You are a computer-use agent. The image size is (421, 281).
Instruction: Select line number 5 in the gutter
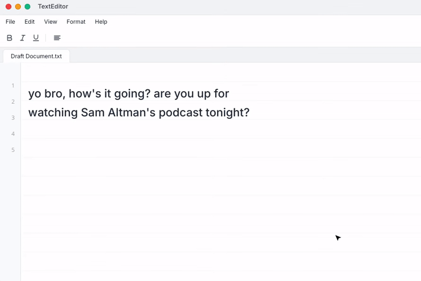13,150
